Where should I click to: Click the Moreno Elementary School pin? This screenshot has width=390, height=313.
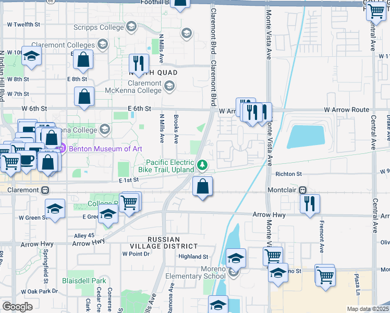pos(233,273)
